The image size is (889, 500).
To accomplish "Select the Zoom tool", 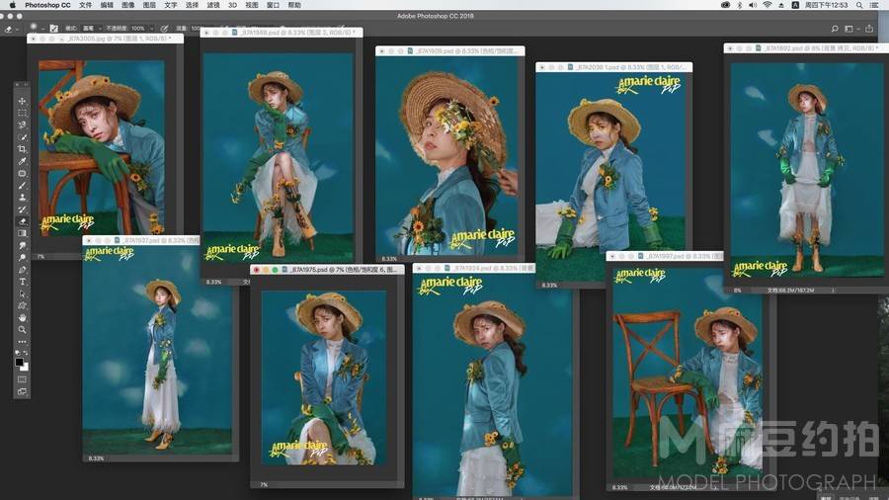I will 22,329.
